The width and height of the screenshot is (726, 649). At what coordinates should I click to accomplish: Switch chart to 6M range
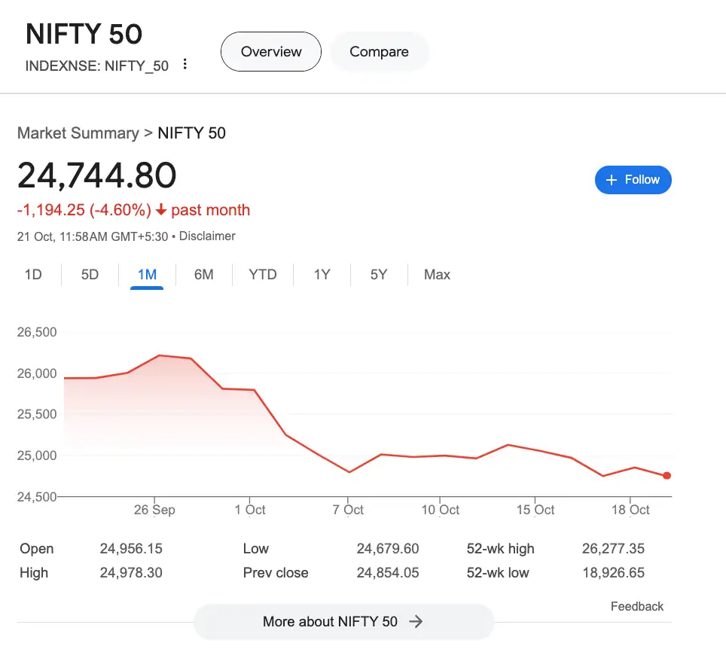coord(203,275)
